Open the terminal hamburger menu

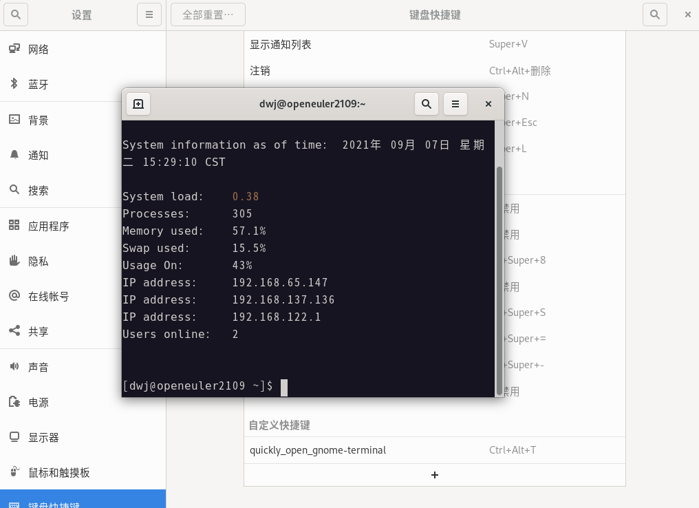pyautogui.click(x=455, y=104)
